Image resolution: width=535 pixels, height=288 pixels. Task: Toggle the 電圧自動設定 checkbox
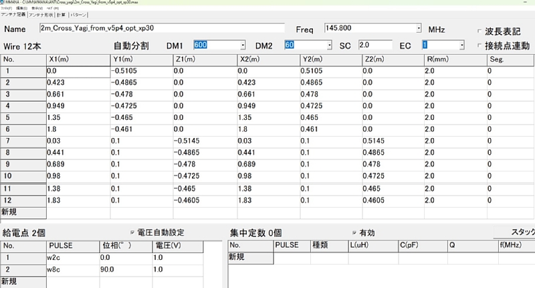(x=132, y=232)
